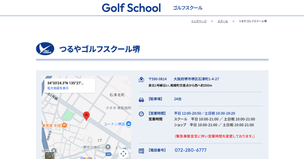
Task: Open the スクール breadcrumb link
Action: (x=223, y=21)
